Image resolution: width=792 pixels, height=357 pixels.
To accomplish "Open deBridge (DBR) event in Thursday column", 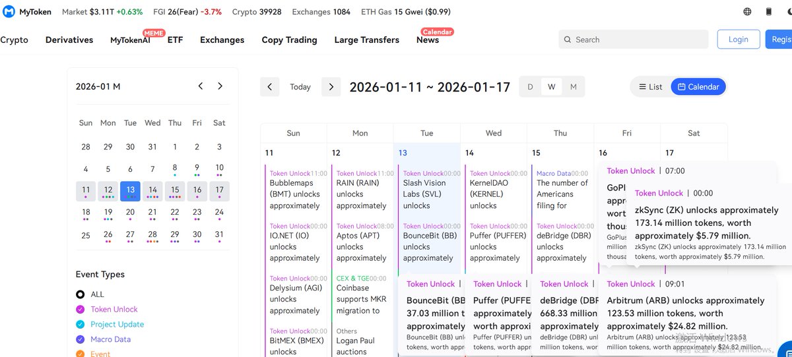I will (562, 242).
